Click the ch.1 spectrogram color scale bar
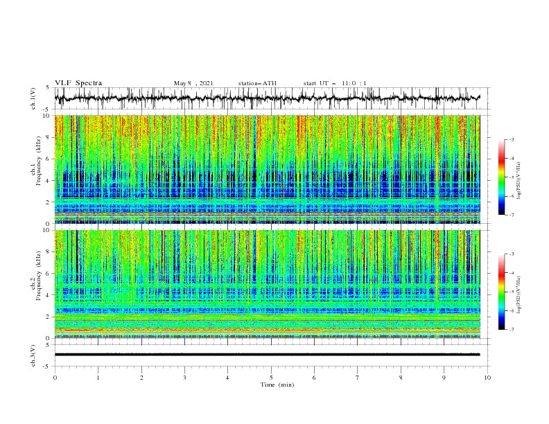Viewport: 549px width, 424px height. [501, 177]
